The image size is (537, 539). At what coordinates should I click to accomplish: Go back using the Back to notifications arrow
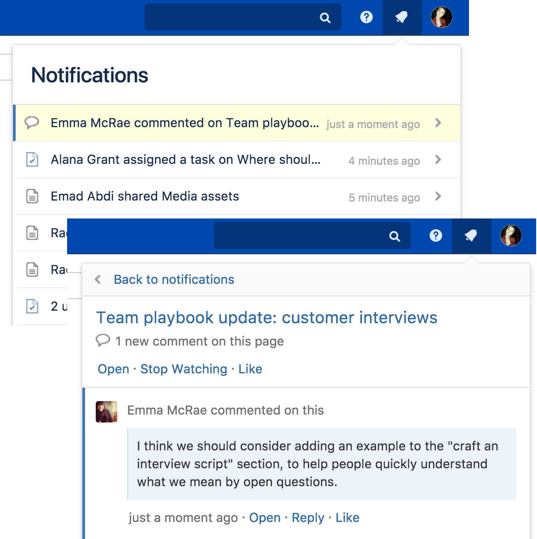[98, 279]
